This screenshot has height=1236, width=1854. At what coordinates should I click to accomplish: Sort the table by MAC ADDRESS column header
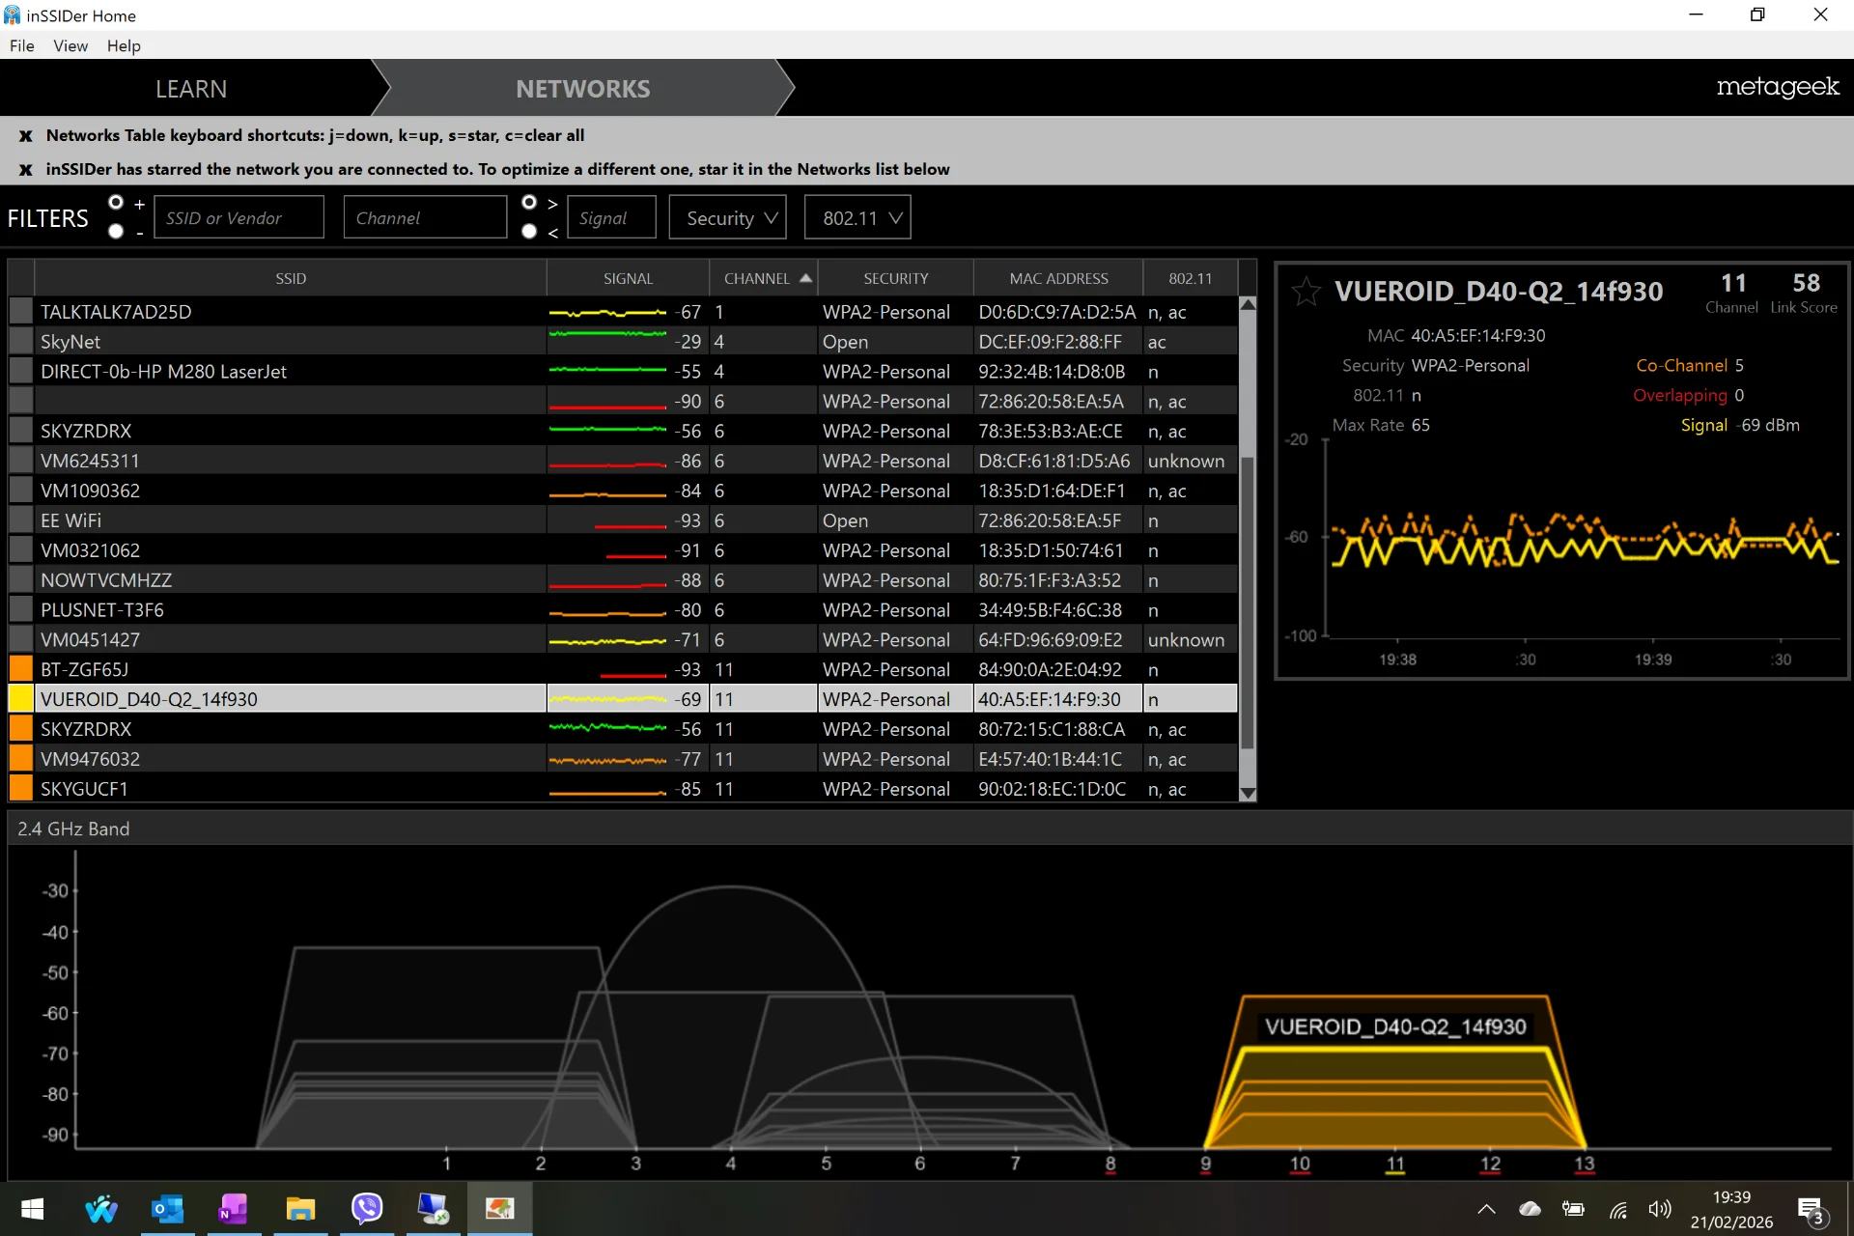[1058, 278]
